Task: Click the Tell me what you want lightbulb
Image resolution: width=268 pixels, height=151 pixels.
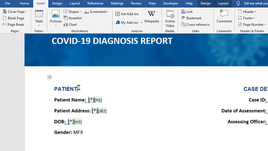Action: coord(238,4)
